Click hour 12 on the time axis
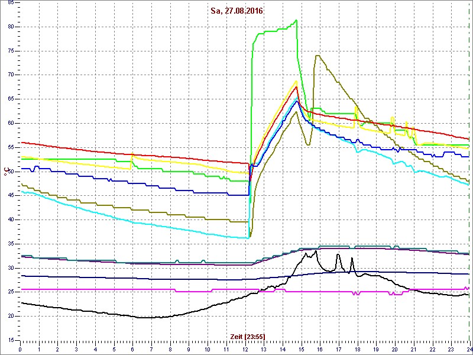473x355 pixels. [245, 348]
